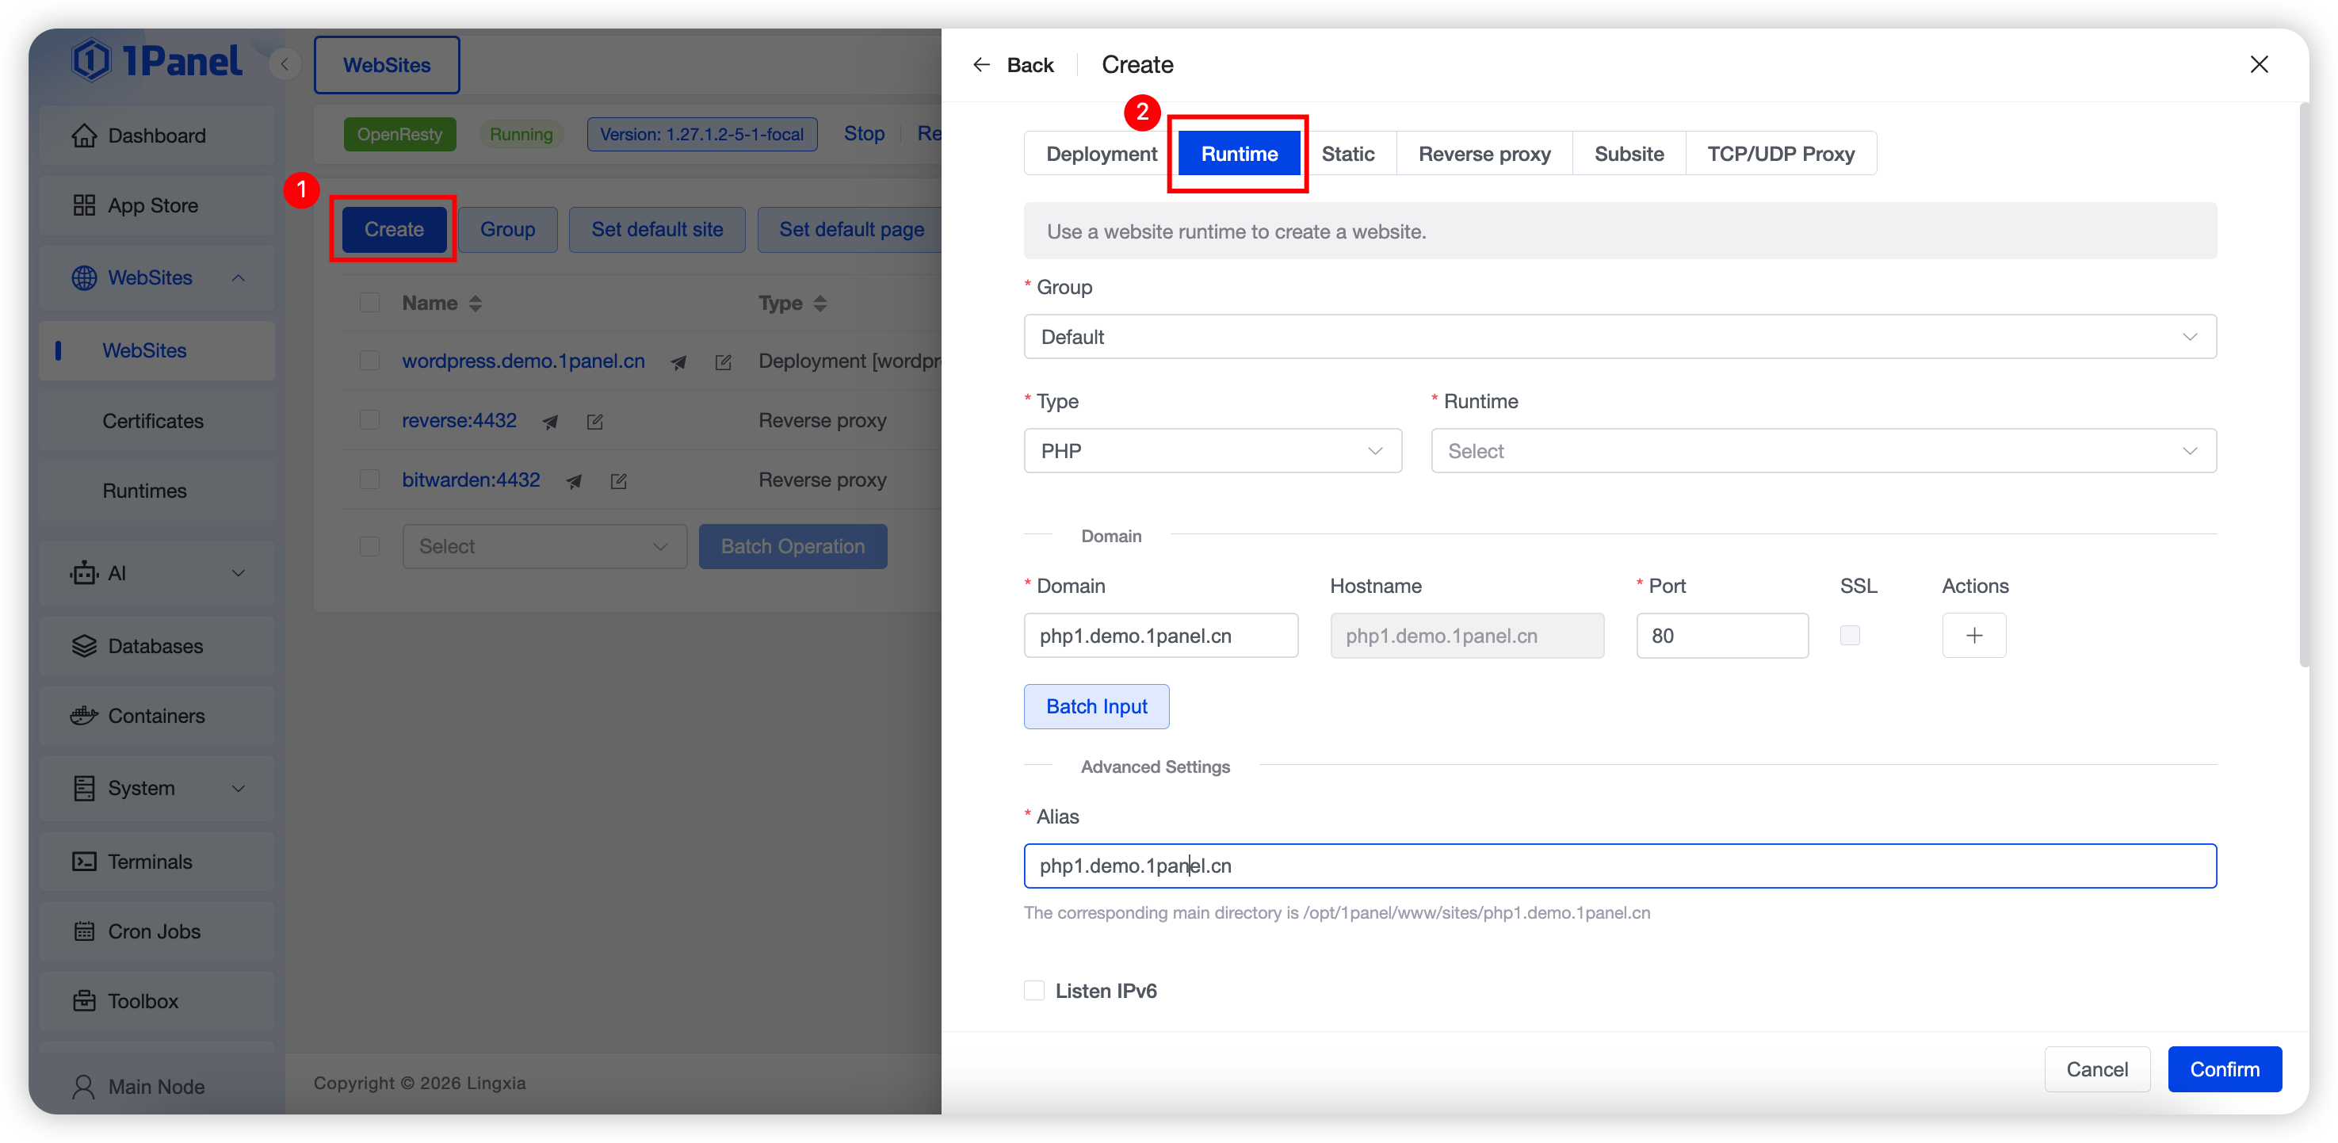Enable the SSL checkbox
This screenshot has width=2338, height=1143.
pyautogui.click(x=1850, y=636)
